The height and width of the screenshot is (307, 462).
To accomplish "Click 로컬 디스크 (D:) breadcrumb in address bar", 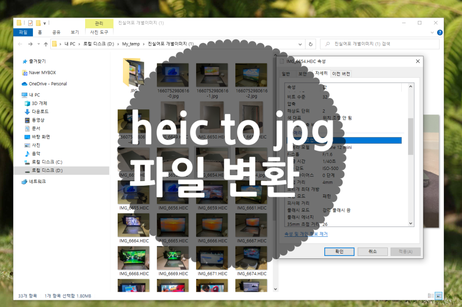I will 99,44.
